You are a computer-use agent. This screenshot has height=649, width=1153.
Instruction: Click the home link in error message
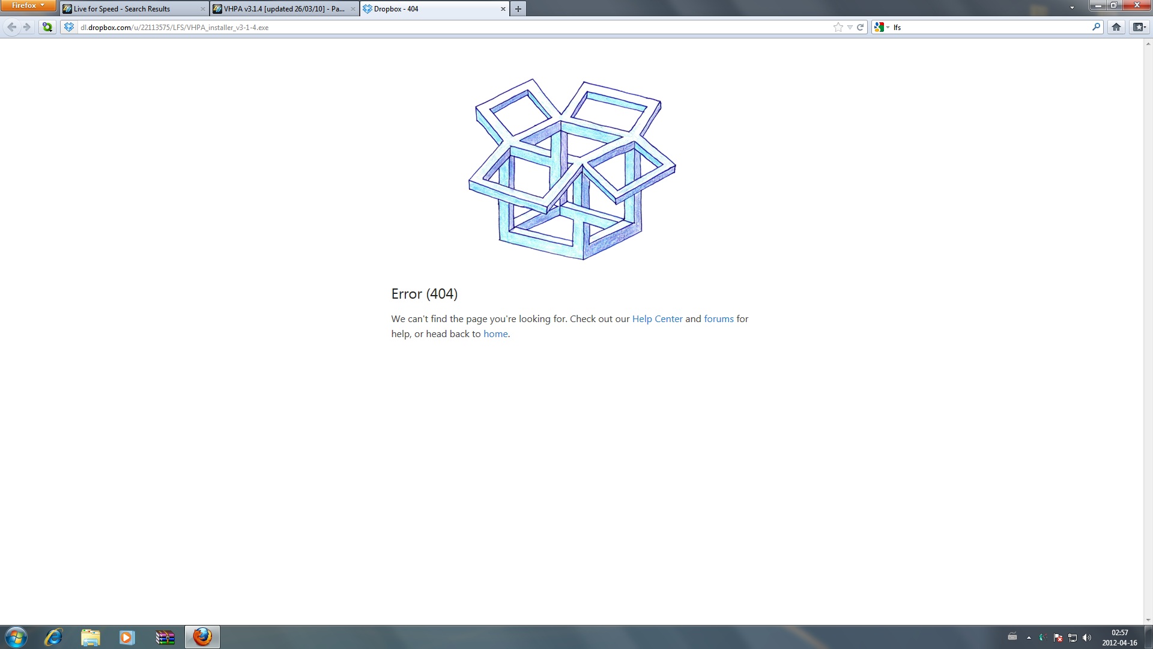(495, 334)
